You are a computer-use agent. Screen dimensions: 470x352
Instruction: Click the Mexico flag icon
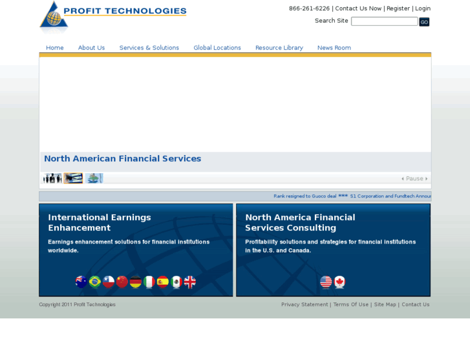(x=176, y=282)
